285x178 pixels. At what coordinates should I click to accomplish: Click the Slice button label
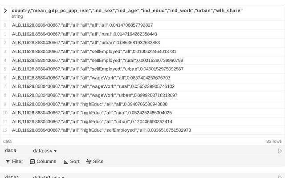[x=98, y=162]
